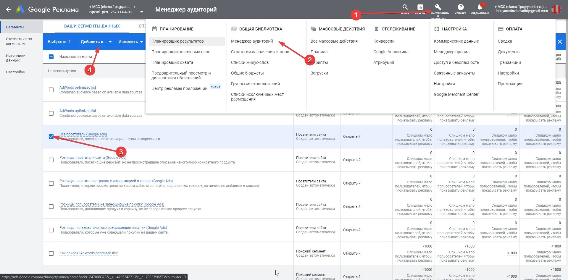This screenshot has width=568, height=280.
Task: Click the Планирование section icon
Action: [x=154, y=29]
